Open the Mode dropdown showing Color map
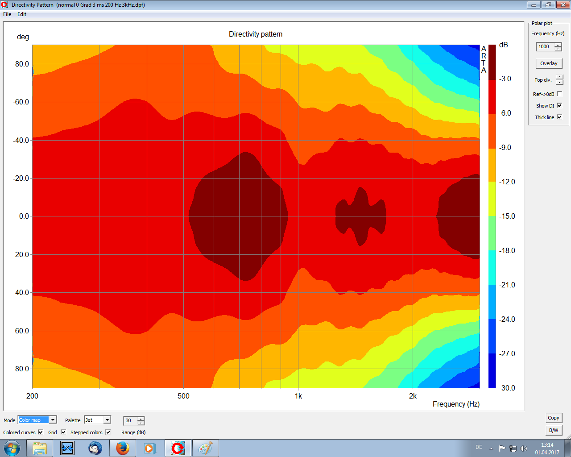The image size is (571, 457). click(x=53, y=420)
